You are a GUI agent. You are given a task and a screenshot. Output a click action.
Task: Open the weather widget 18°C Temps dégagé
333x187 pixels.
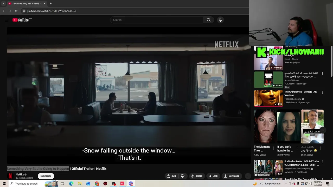pyautogui.click(x=267, y=184)
